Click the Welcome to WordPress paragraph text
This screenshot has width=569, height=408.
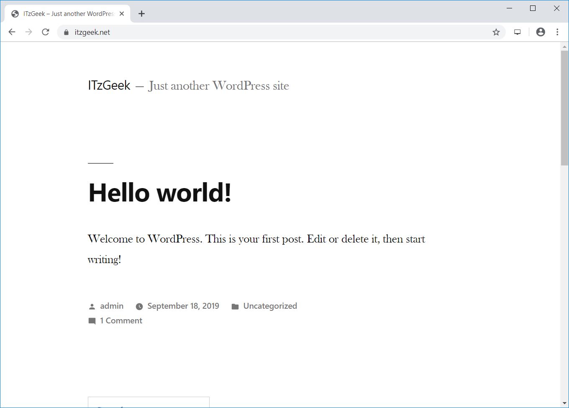pyautogui.click(x=256, y=249)
